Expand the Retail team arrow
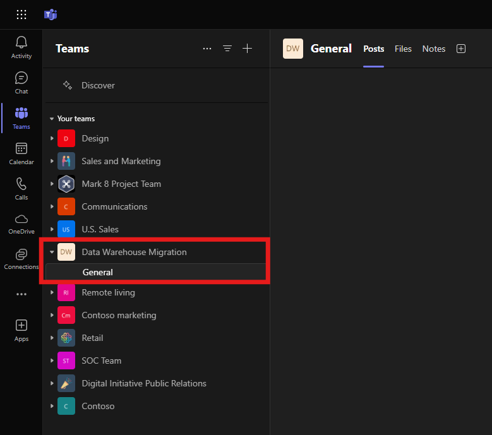 [x=52, y=338]
